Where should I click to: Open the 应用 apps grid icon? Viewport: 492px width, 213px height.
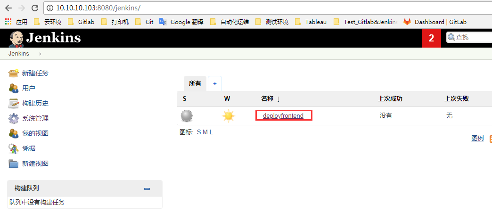point(9,22)
